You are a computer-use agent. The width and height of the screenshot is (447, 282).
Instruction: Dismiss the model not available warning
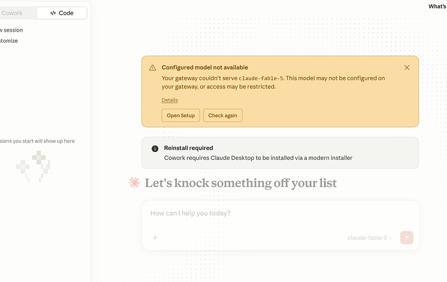pyautogui.click(x=407, y=68)
